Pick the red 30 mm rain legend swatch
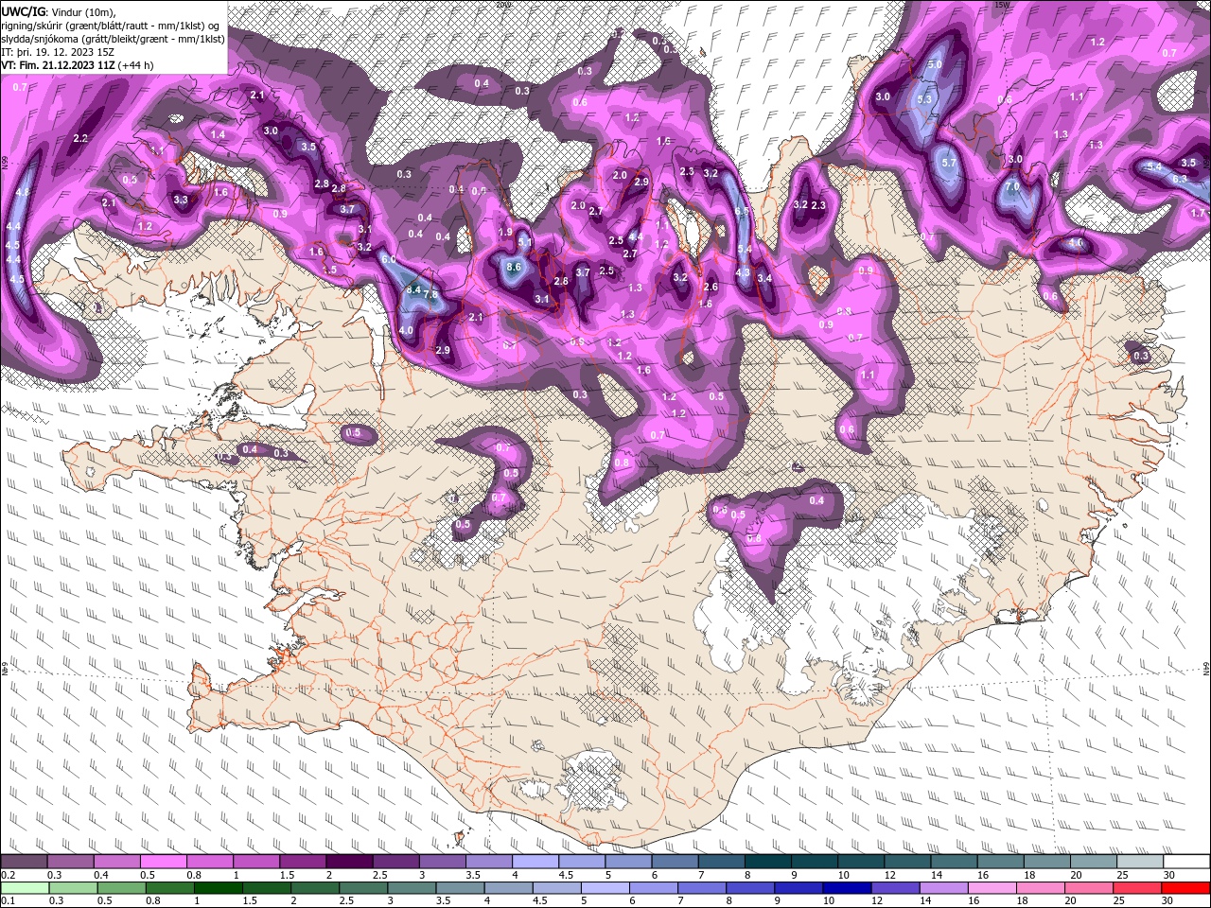The height and width of the screenshot is (908, 1211). (x=1185, y=888)
